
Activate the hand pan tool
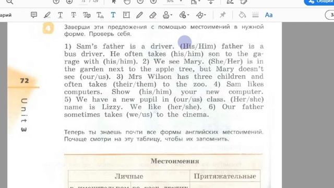(x=127, y=2)
